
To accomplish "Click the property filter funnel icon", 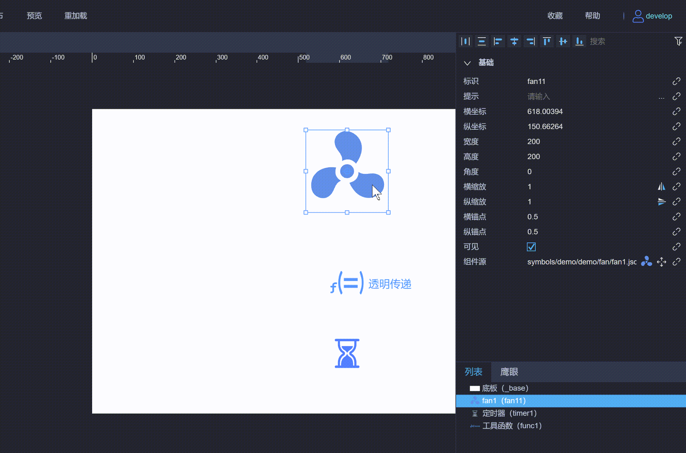I will (x=678, y=41).
